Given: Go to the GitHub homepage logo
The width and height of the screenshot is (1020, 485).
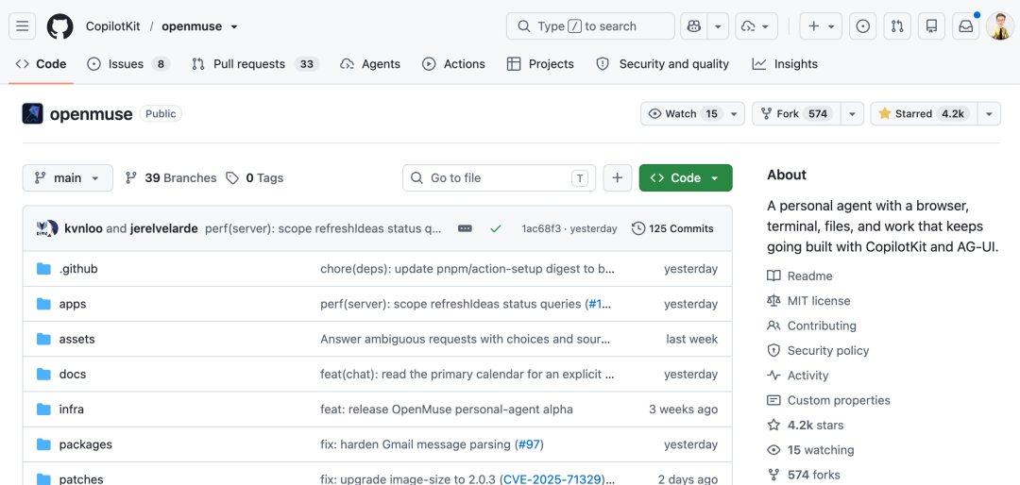Looking at the screenshot, I should [59, 26].
